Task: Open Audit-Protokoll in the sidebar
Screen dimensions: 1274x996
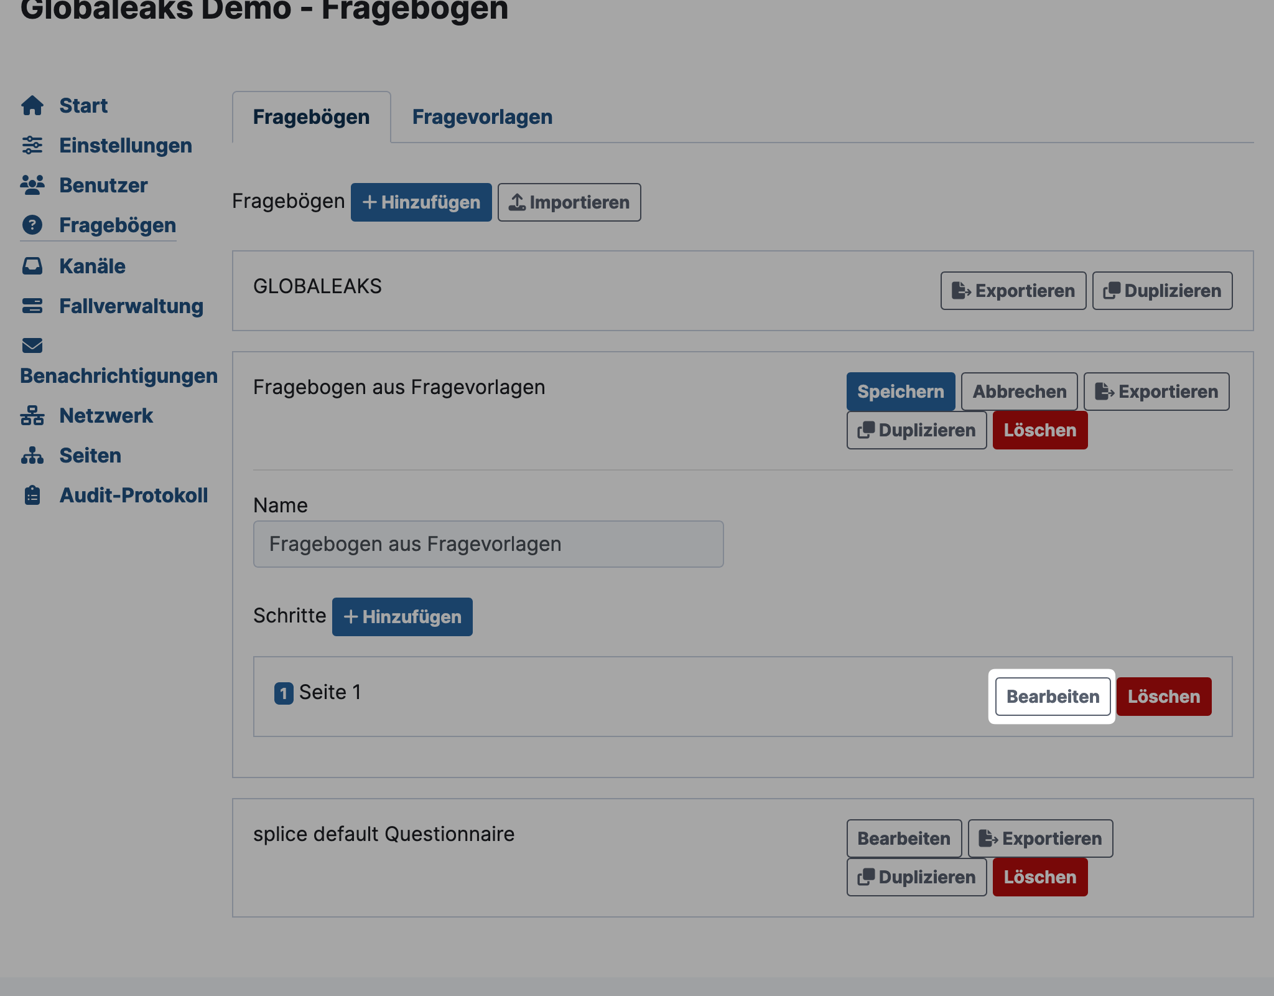Action: [x=134, y=496]
